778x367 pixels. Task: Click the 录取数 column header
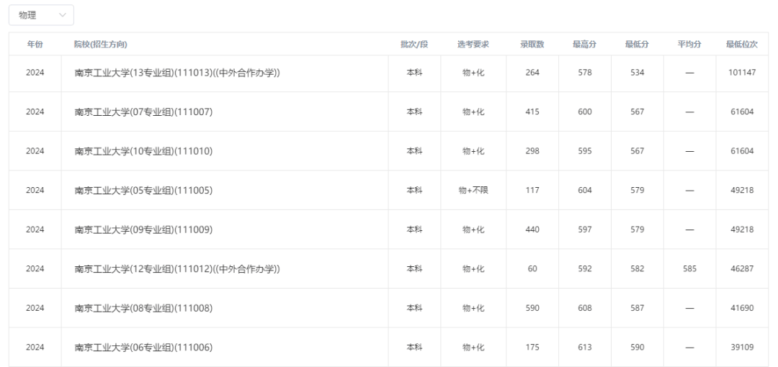tap(532, 44)
